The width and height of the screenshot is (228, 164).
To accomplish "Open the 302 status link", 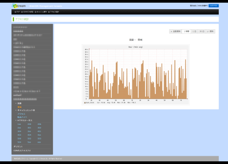I will (x=39, y=128).
